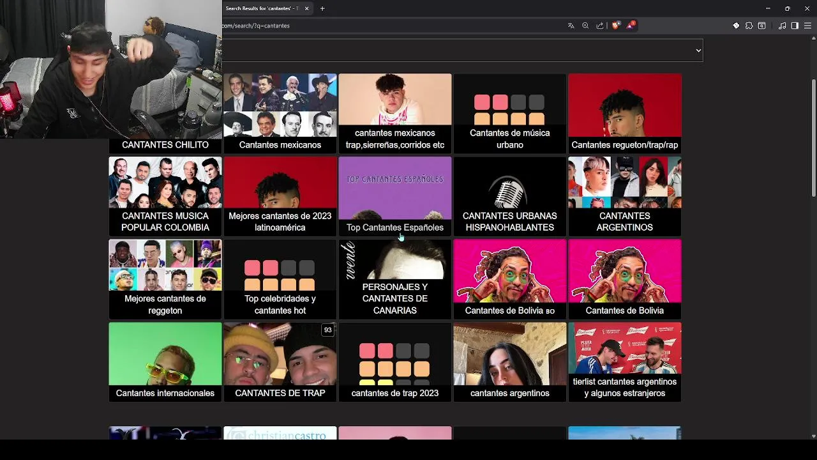The height and width of the screenshot is (460, 817).
Task: Open 'PERSONAJES Y CANTANTES DE CANARIAS'
Action: (395, 279)
